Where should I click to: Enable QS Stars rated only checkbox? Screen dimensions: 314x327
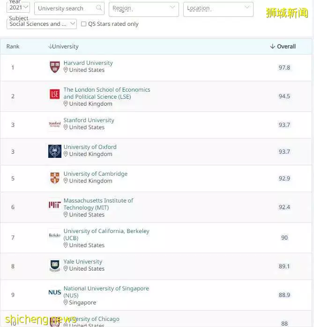[83, 24]
